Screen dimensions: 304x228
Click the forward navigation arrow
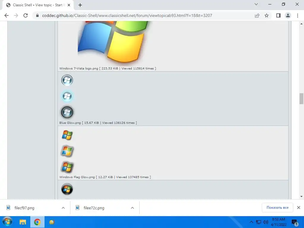click(x=16, y=15)
